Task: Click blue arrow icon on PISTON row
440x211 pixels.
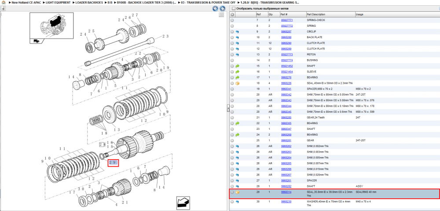Action: point(238,54)
